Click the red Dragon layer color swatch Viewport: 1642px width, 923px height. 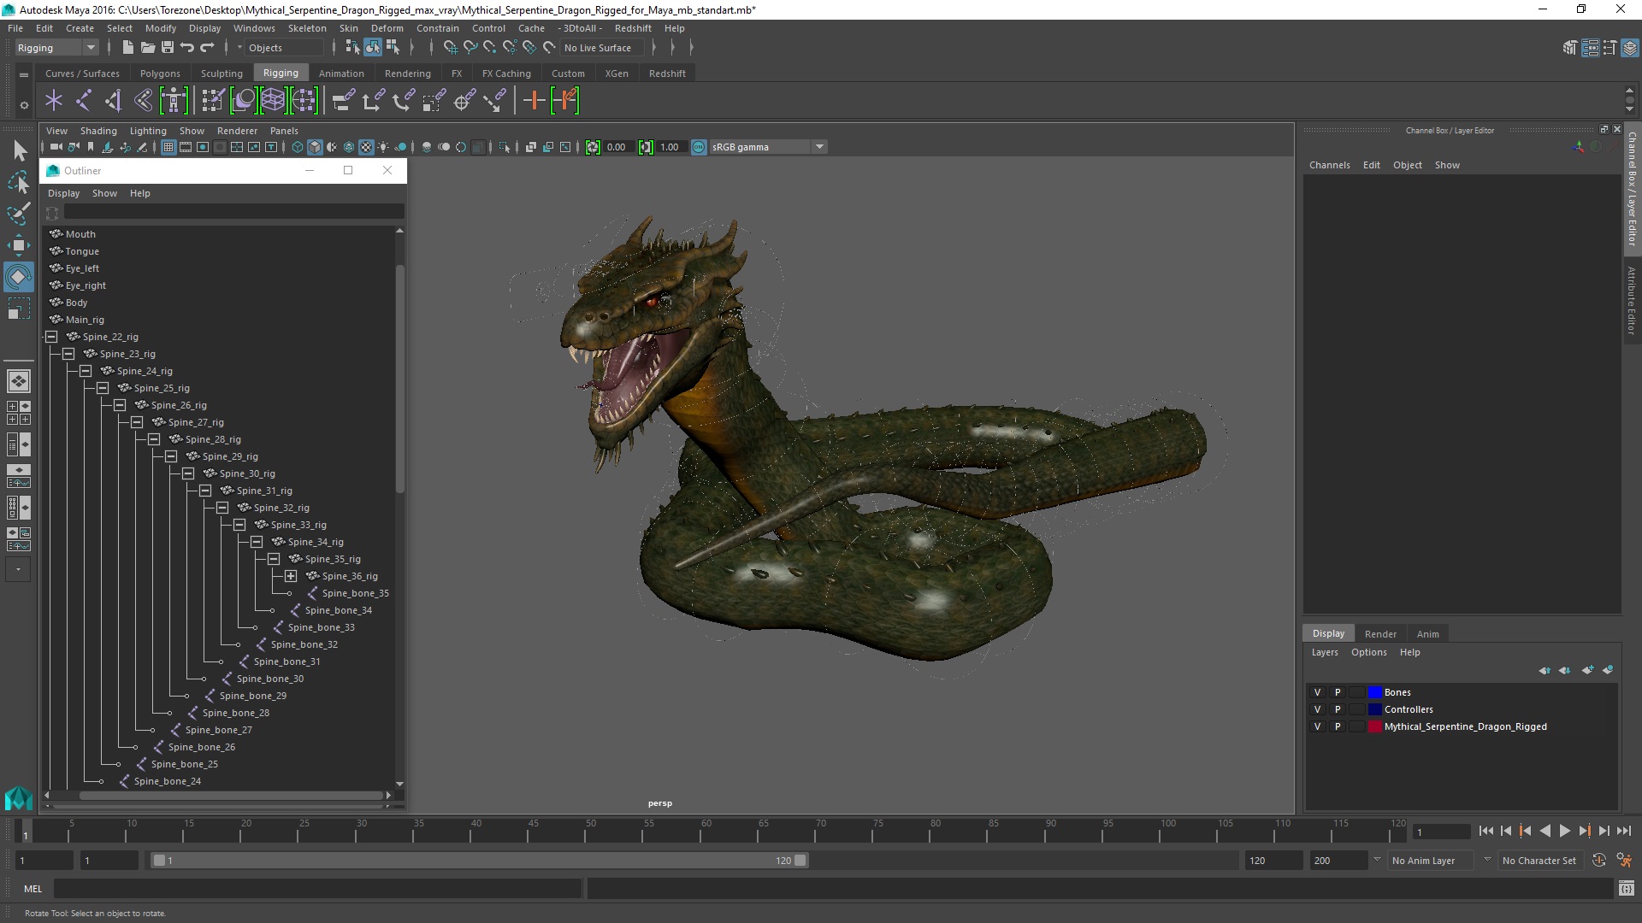click(1374, 726)
